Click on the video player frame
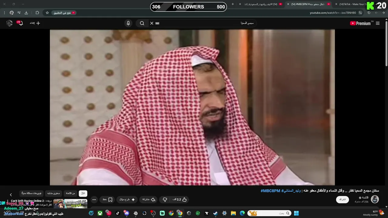Screen dimensions: 388x218 192,107
